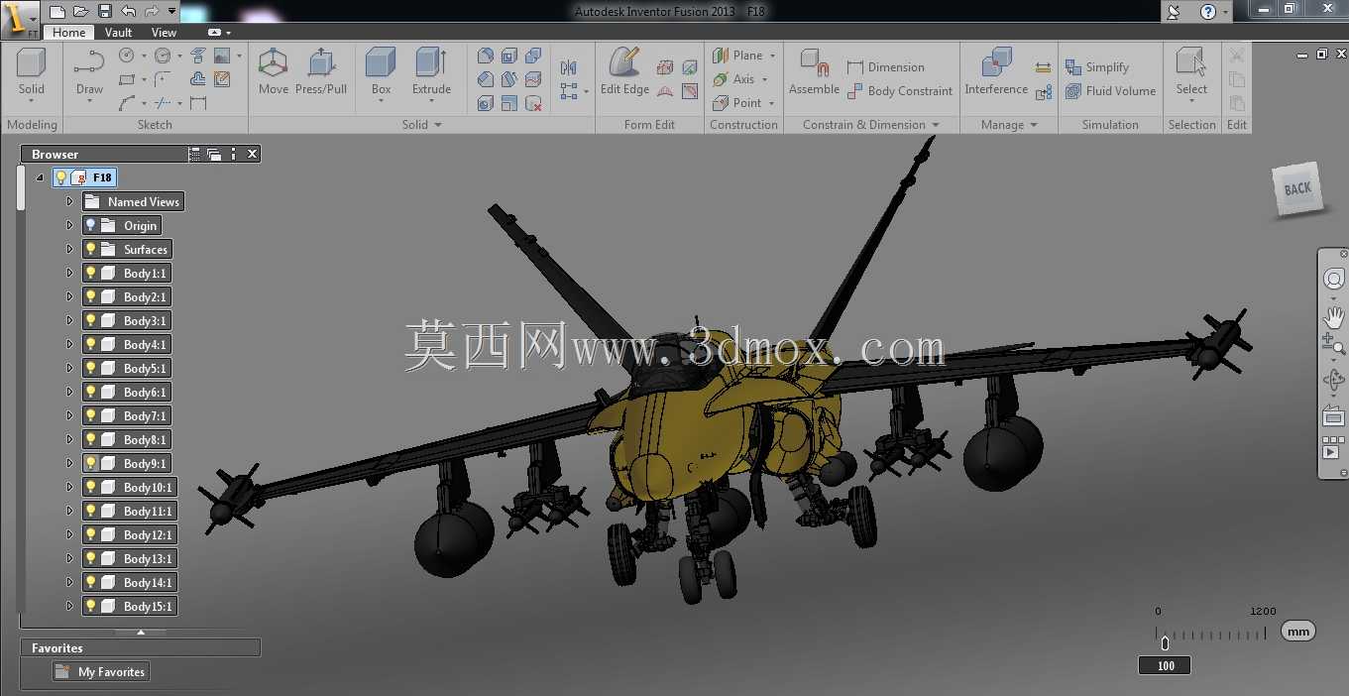Toggle visibility bulb of Body8:1

pyautogui.click(x=90, y=439)
